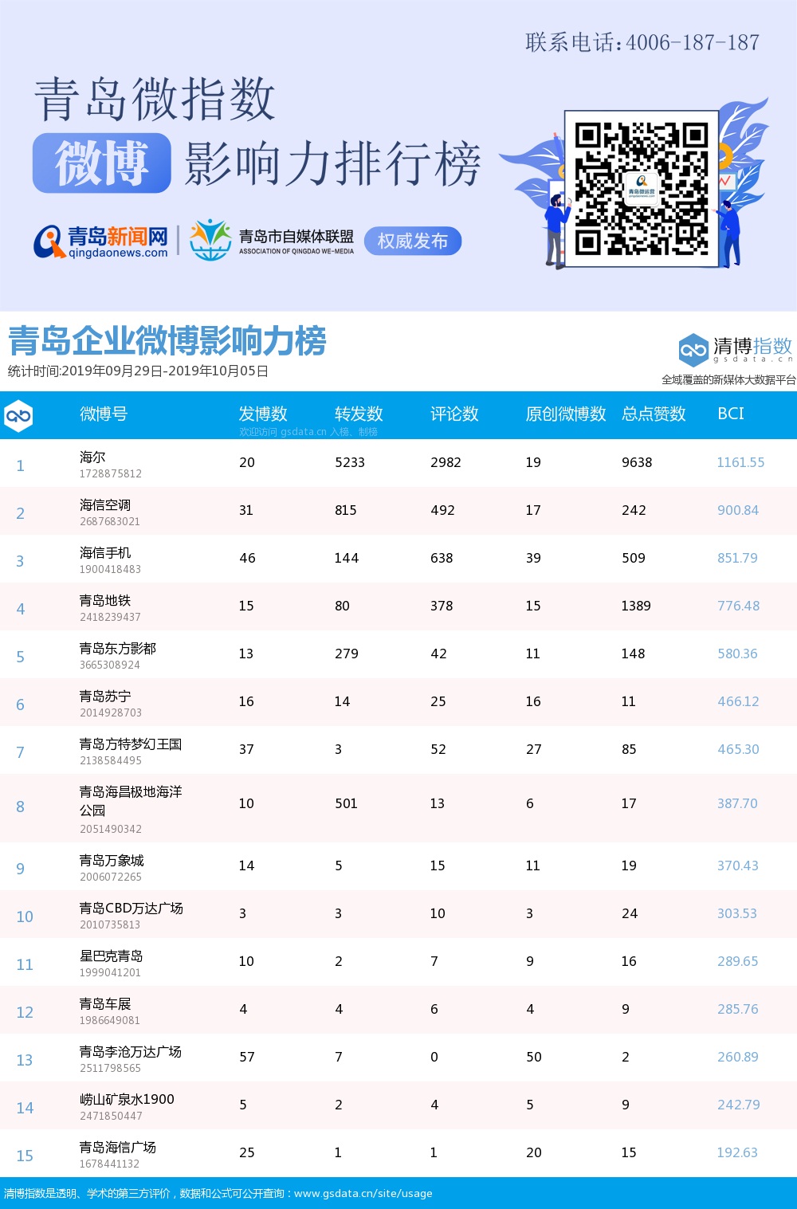This screenshot has height=1209, width=797.
Task: Click the Qingdao We-Media association logo
Action: (210, 240)
